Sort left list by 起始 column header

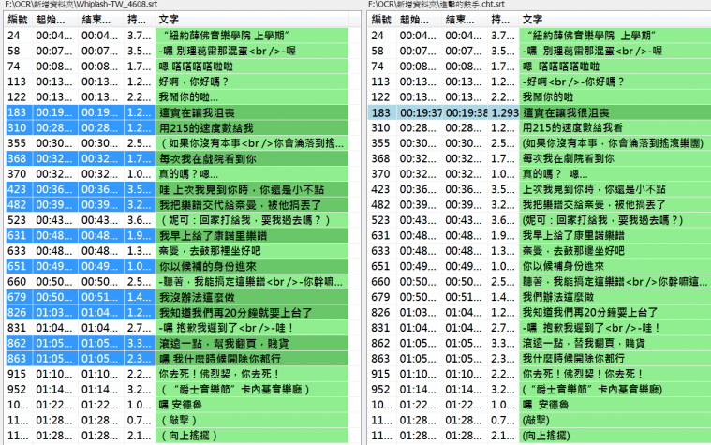click(x=55, y=20)
